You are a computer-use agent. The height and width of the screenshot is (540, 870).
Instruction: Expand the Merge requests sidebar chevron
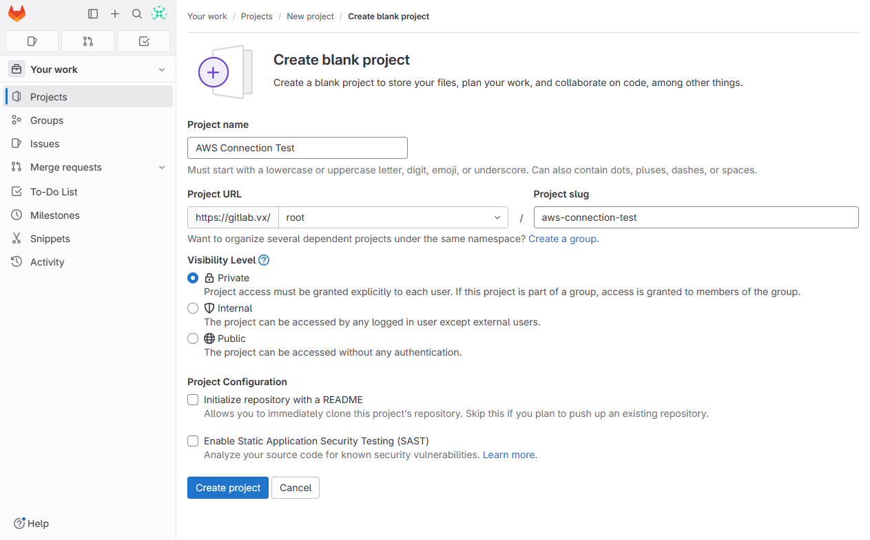[162, 167]
